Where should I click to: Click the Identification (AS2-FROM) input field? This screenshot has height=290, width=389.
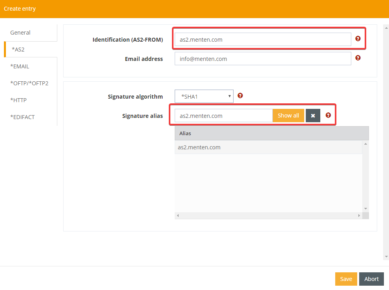tap(263, 39)
